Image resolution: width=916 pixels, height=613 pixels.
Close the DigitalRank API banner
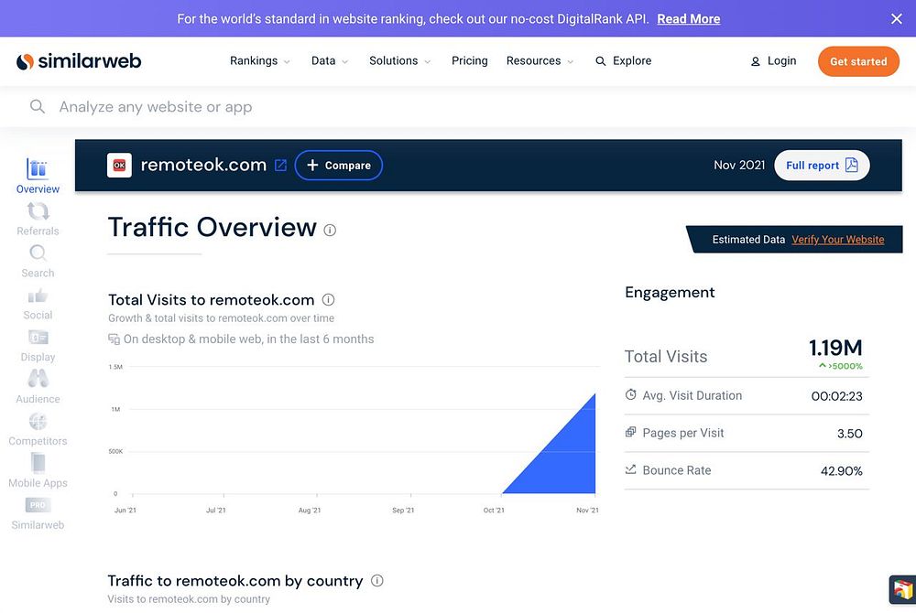pos(896,18)
